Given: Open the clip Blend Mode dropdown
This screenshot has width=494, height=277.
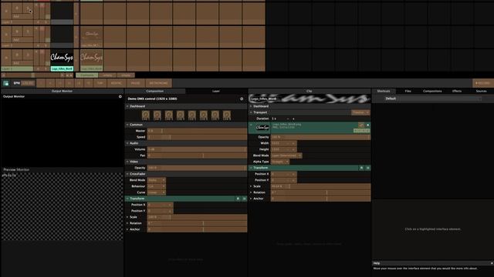Looking at the screenshot, I should (286, 155).
